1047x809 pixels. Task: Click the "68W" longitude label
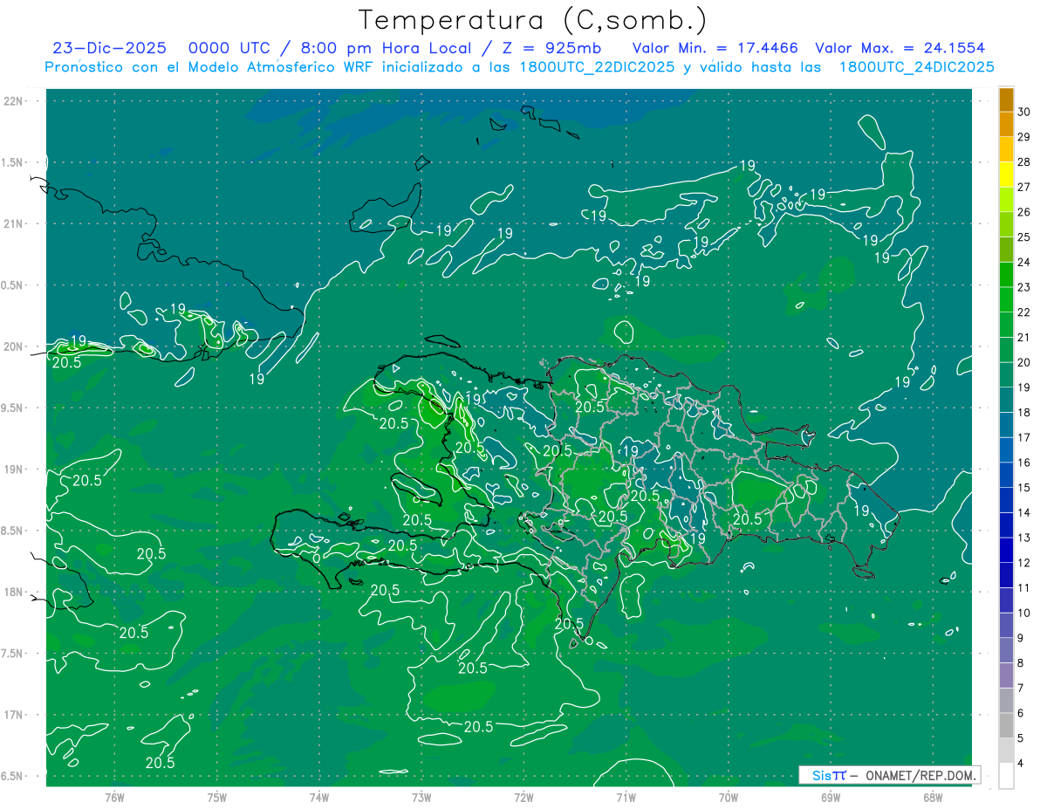tap(933, 797)
